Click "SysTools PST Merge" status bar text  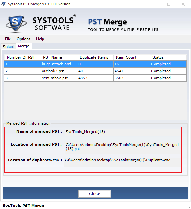click(x=23, y=206)
